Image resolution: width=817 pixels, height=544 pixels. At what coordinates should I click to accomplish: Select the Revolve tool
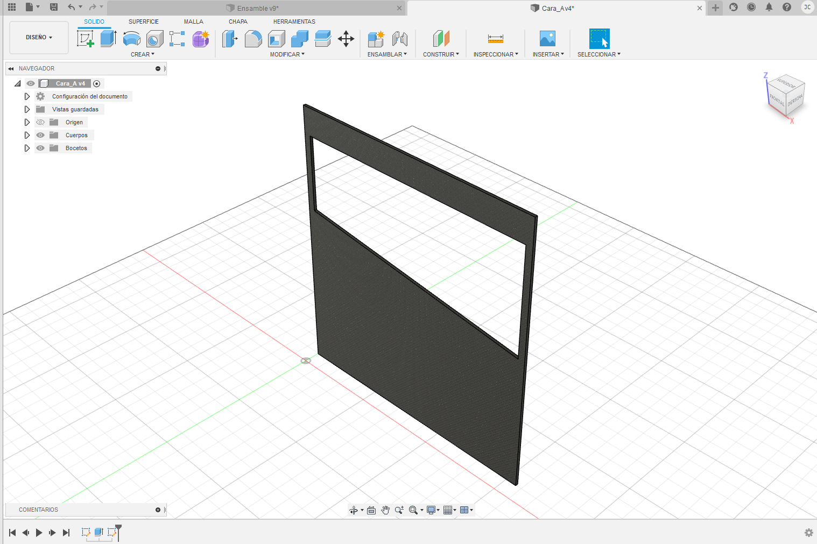[131, 39]
